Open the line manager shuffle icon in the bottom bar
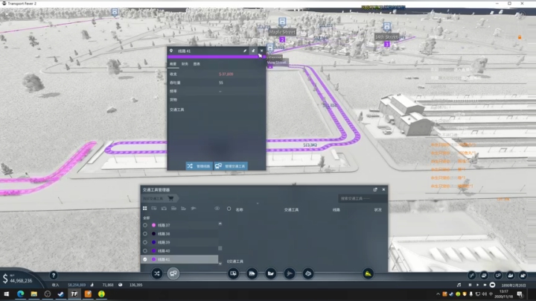Image resolution: width=536 pixels, height=301 pixels. [x=157, y=273]
